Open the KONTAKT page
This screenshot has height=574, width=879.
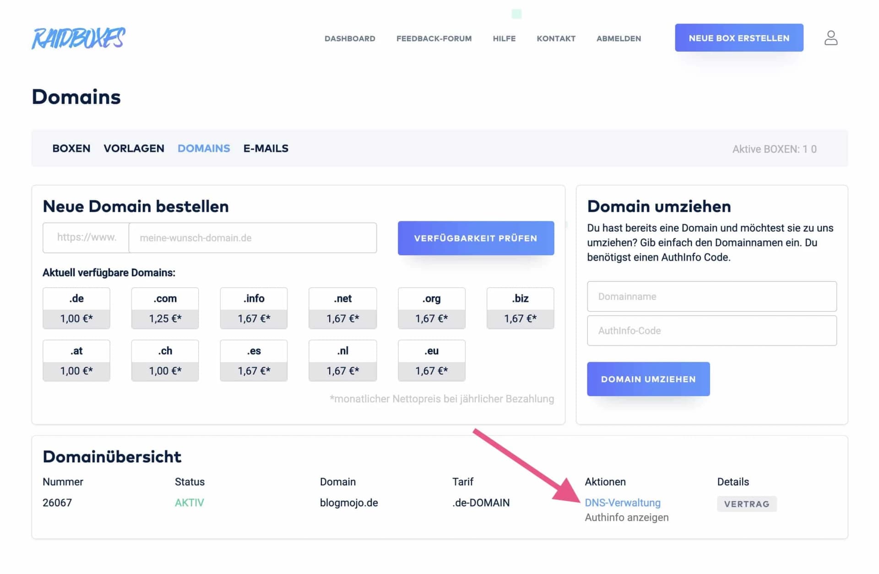pyautogui.click(x=556, y=38)
